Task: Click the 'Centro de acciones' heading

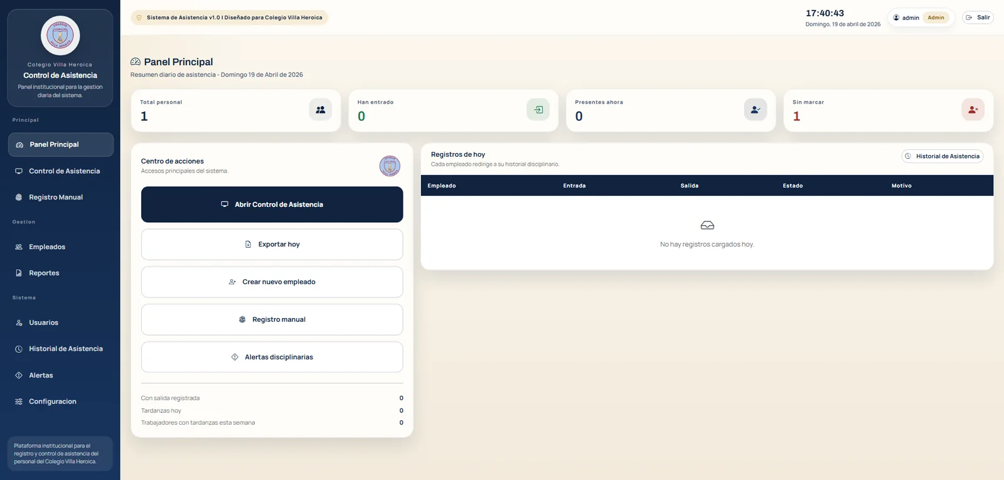Action: (173, 161)
